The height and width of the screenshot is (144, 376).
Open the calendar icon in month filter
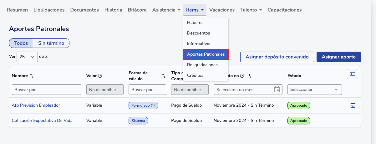(277, 90)
